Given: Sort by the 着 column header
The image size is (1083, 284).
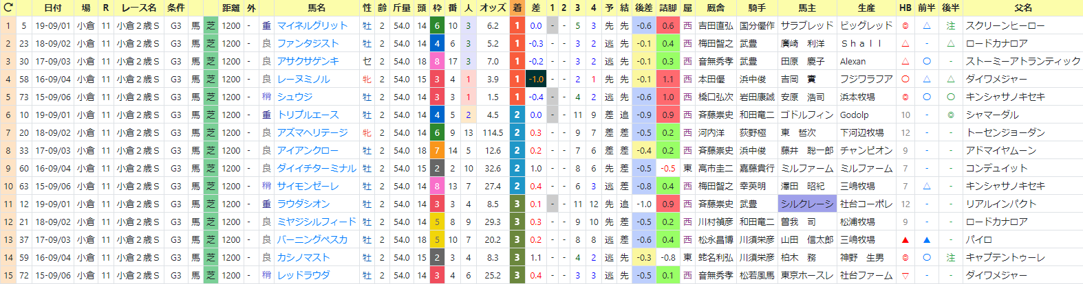Looking at the screenshot, I should tap(517, 8).
